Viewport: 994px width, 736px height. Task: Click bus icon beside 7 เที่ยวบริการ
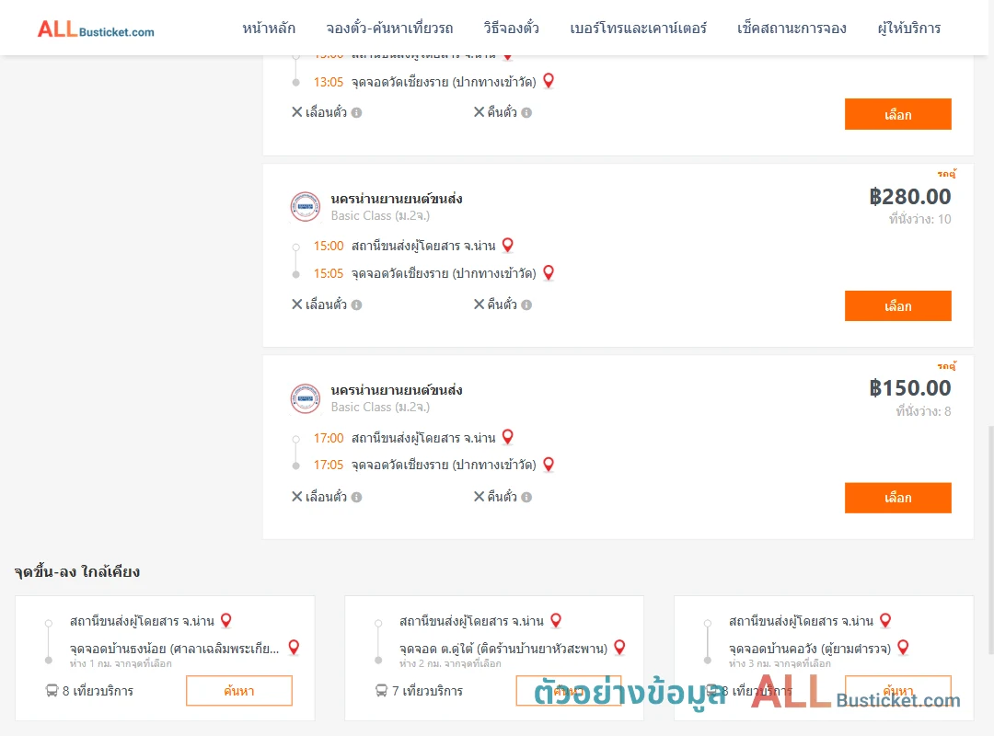(x=382, y=690)
